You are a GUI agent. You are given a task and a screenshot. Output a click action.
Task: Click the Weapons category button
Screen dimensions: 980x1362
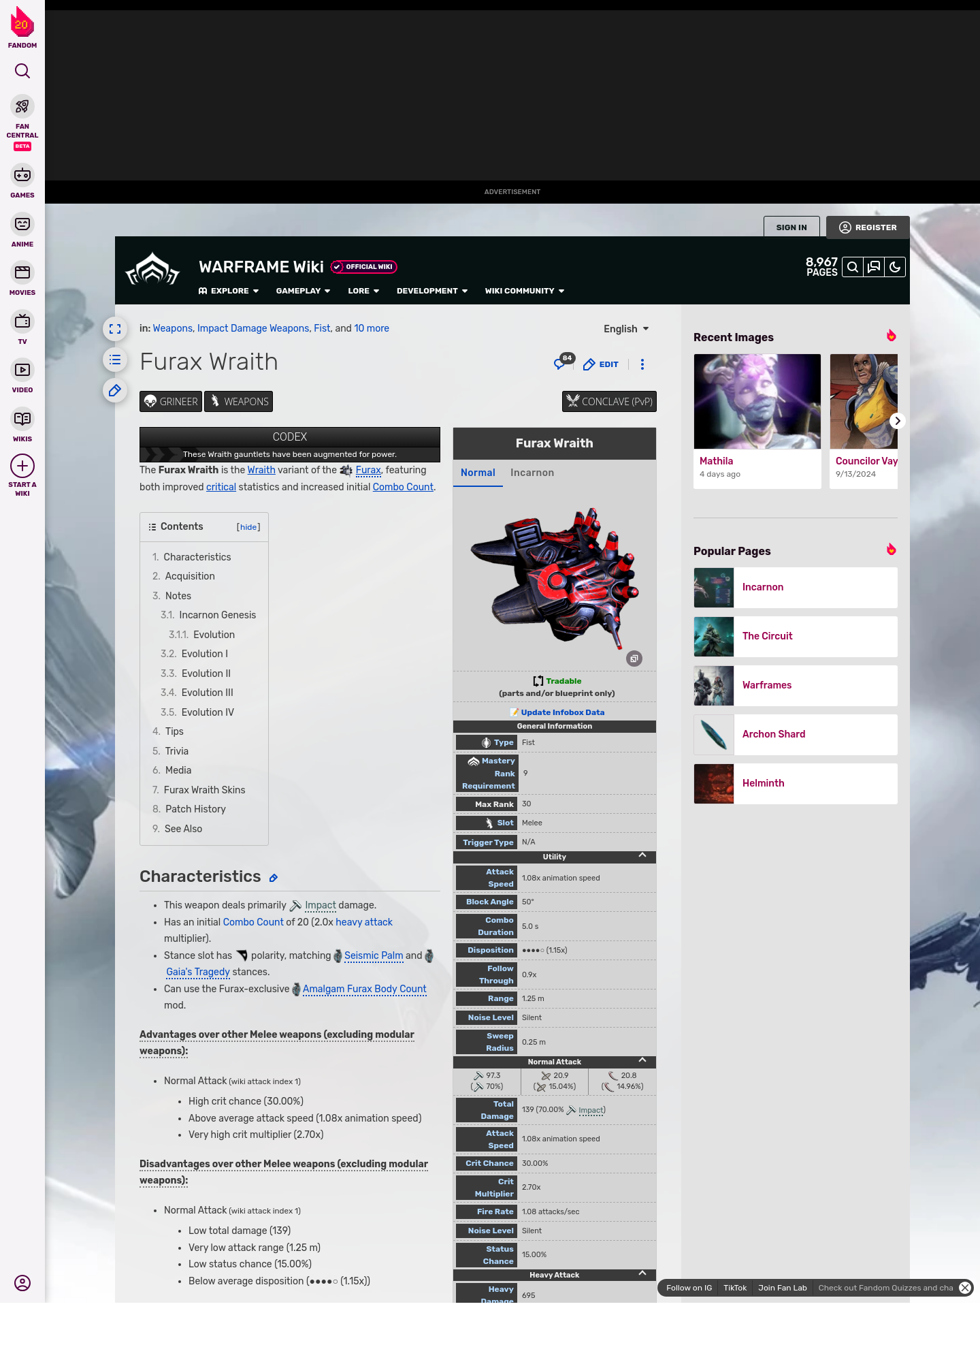[x=238, y=402]
